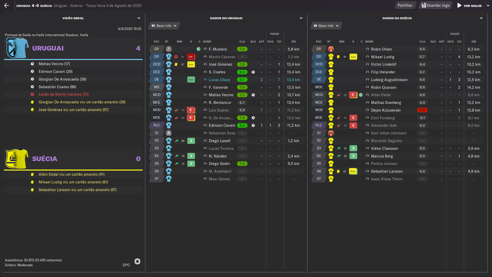Screen dimensions: 492x277
Task: Click Luis Suárez substituted-off red arrow
Action: point(191,110)
